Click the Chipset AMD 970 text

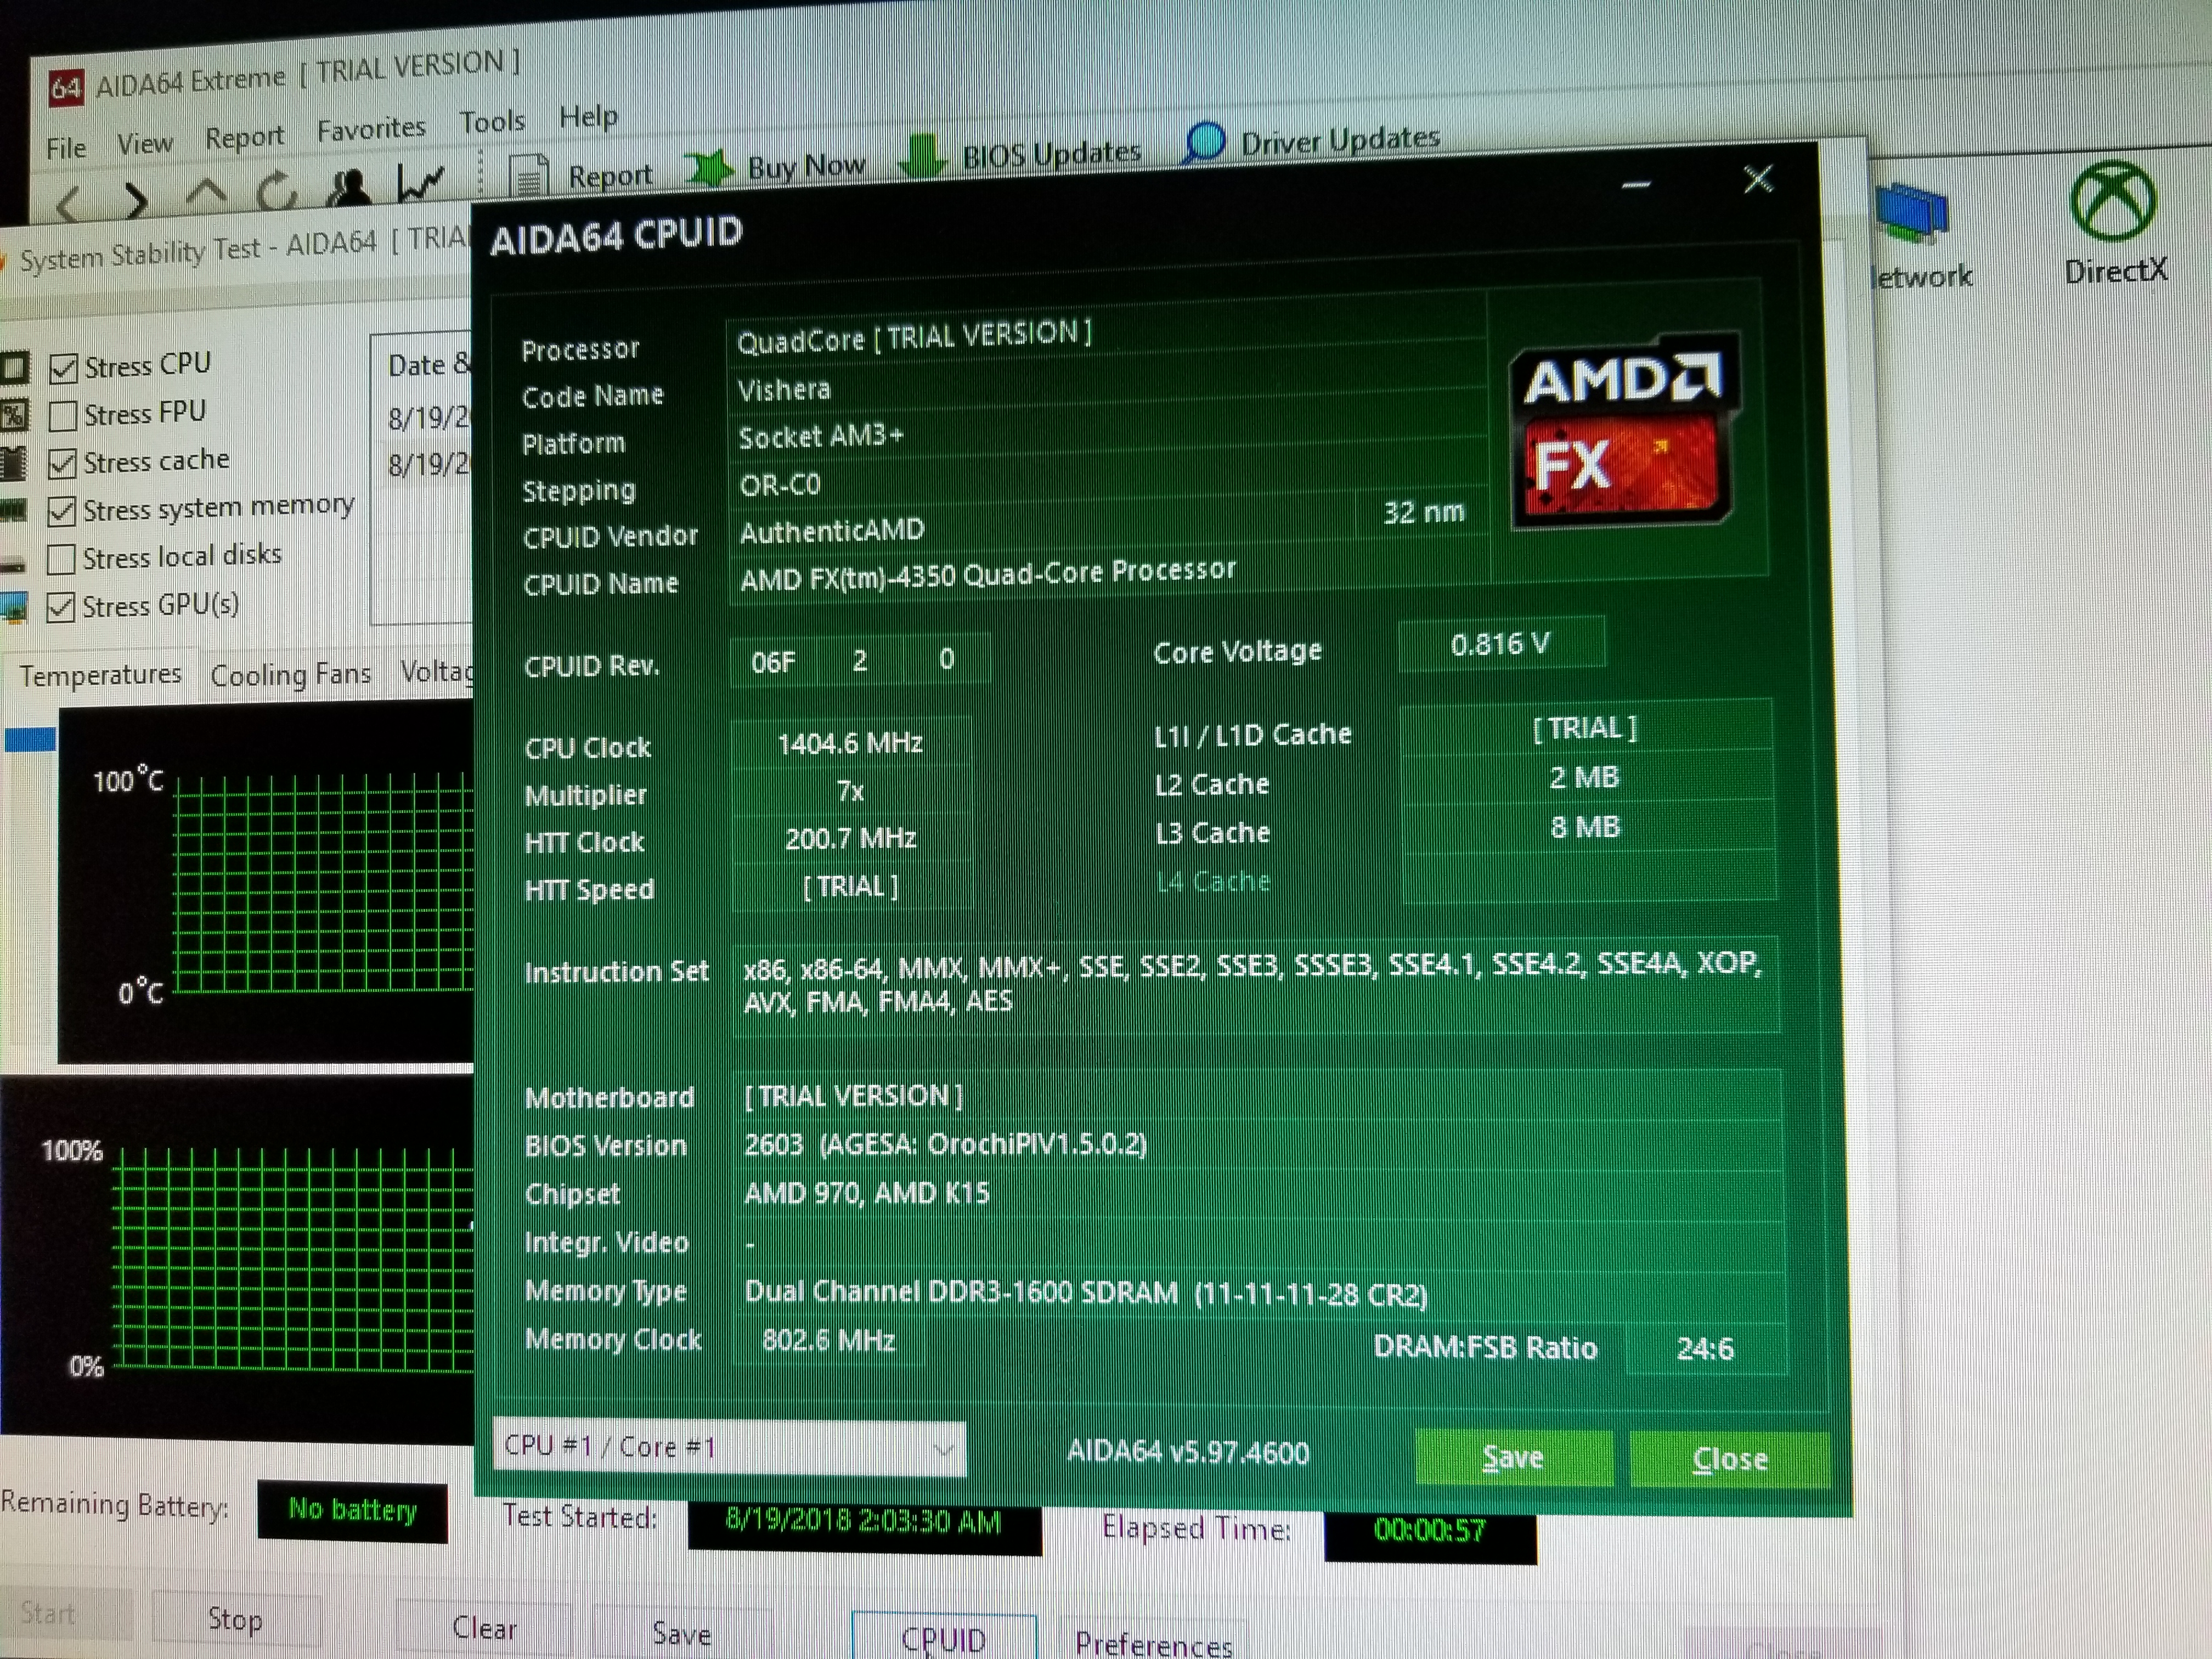click(867, 1193)
